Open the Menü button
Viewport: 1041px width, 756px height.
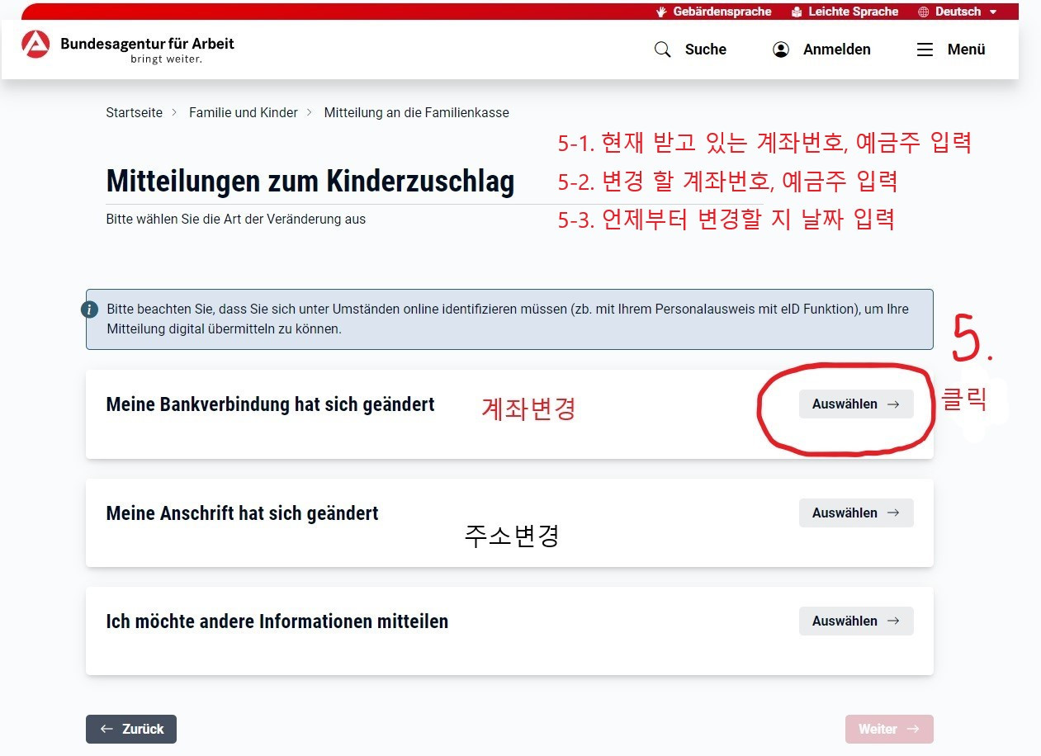coord(951,50)
